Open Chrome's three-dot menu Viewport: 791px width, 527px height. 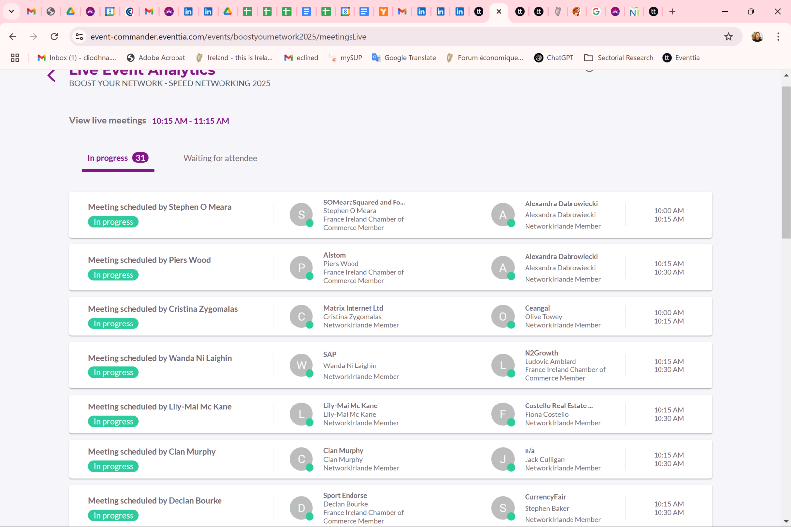coord(778,37)
